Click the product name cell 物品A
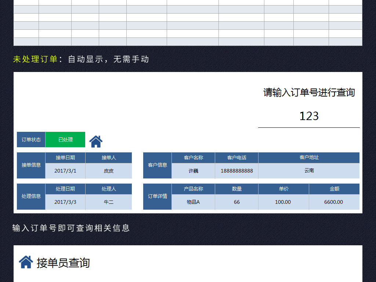 pos(193,202)
